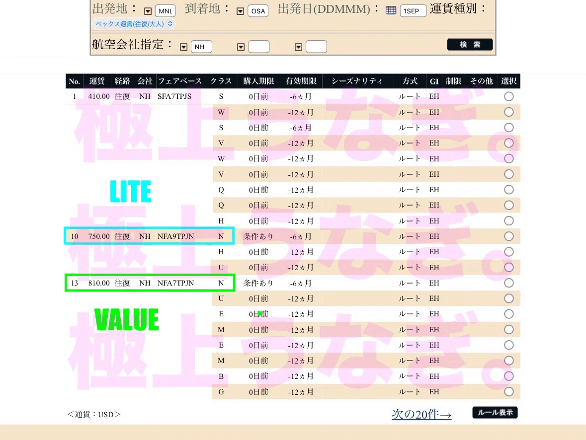The height and width of the screenshot is (440, 586).
Task: Select the radio for fare NFA7TPJN 810.00
Action: point(508,283)
